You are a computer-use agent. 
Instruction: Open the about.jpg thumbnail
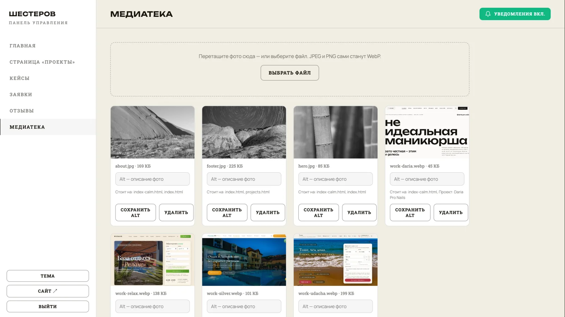[x=153, y=132]
